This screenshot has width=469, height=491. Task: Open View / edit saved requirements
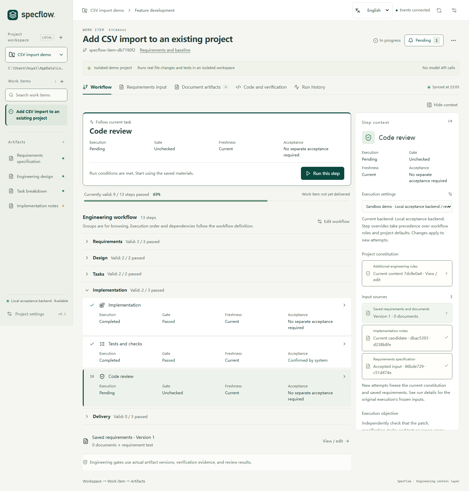click(336, 441)
